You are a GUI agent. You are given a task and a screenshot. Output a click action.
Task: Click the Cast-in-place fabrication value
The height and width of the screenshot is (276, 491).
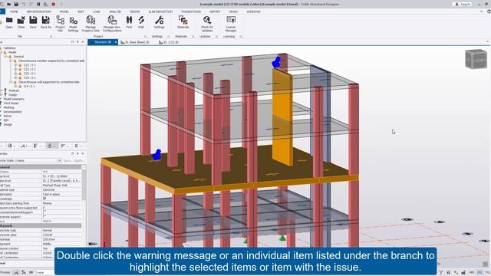coord(51,194)
